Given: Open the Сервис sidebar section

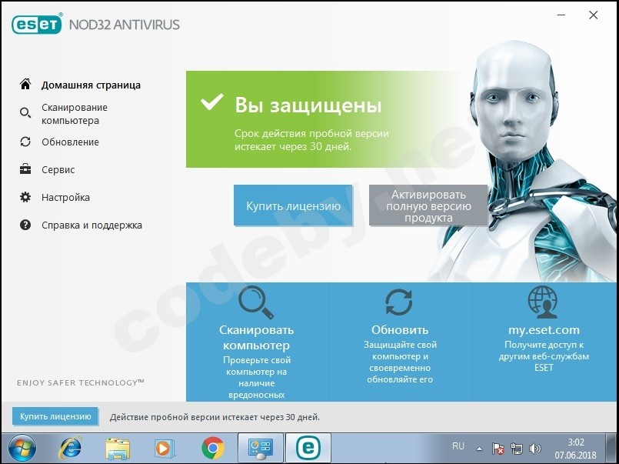Looking at the screenshot, I should (58, 169).
